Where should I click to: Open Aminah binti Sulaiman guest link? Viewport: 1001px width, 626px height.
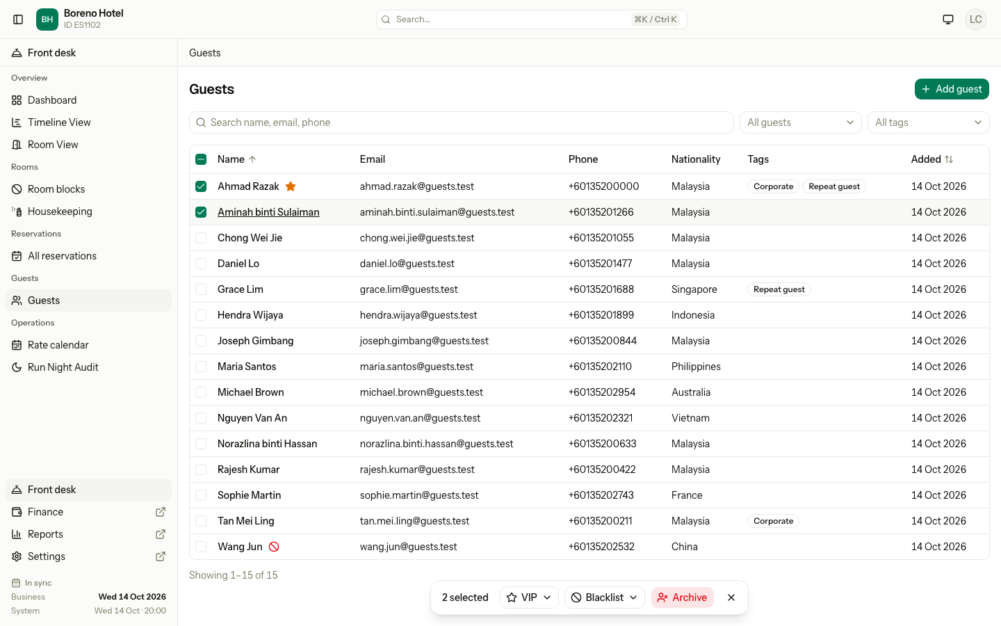tap(268, 212)
